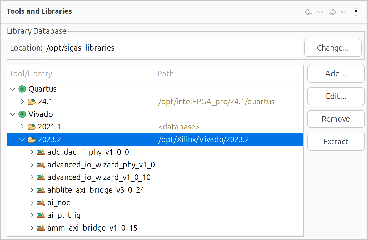Click advanced_io_wizard_v1_0_10 library books icon
This screenshot has width=368, height=240.
click(41, 177)
